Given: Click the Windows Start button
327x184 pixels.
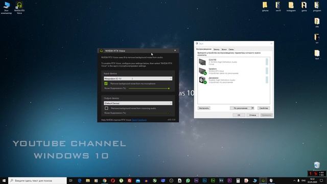Looking at the screenshot, I should click(4, 180).
